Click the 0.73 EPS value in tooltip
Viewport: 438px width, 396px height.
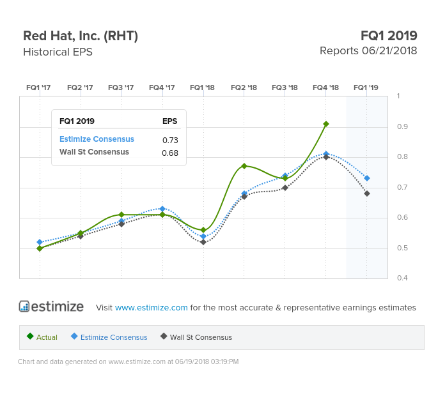click(170, 140)
